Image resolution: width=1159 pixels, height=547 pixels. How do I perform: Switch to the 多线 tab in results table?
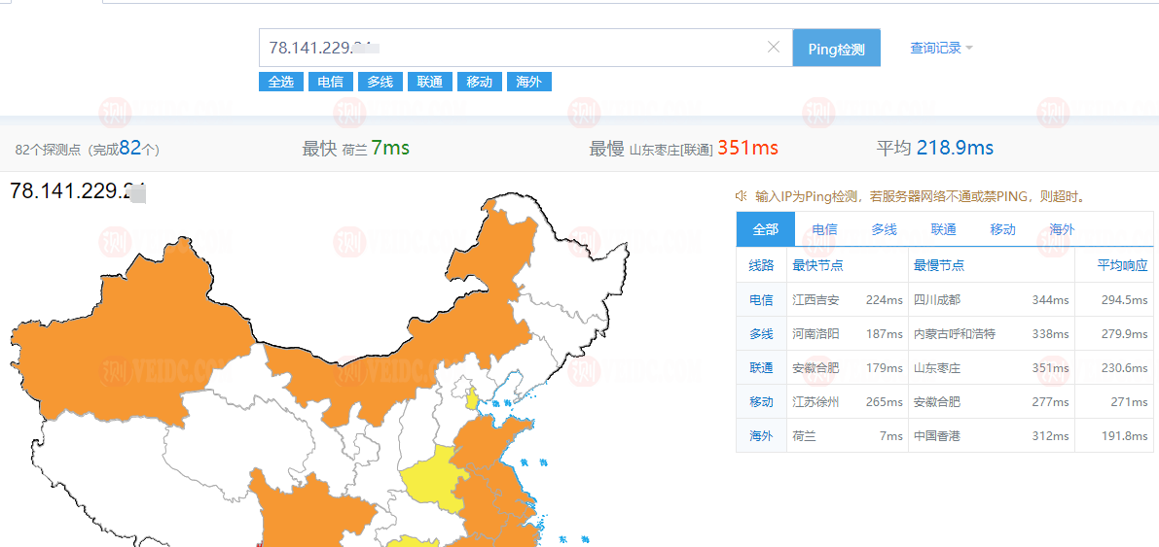(x=884, y=229)
